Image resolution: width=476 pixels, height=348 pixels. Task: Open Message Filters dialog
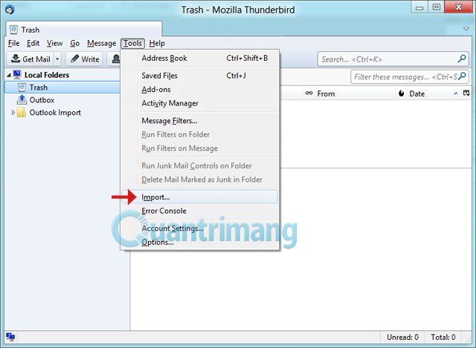pyautogui.click(x=200, y=121)
